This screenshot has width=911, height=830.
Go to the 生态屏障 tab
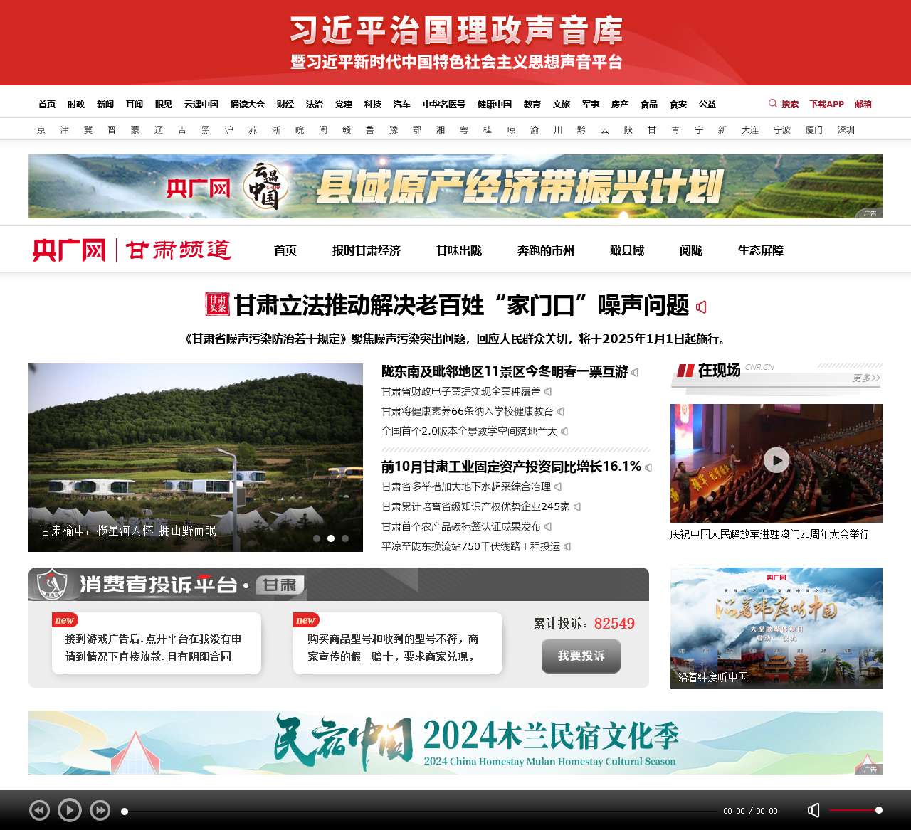(761, 250)
